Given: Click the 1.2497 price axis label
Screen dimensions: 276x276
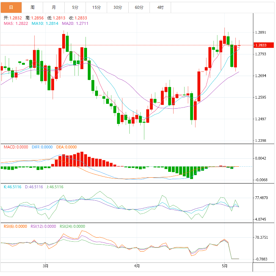Looking at the screenshot, I should pos(261,119).
